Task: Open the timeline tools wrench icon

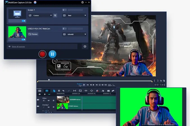Action: 59,91
